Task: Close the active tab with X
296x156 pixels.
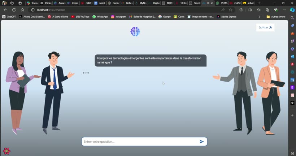Action: (212, 3)
